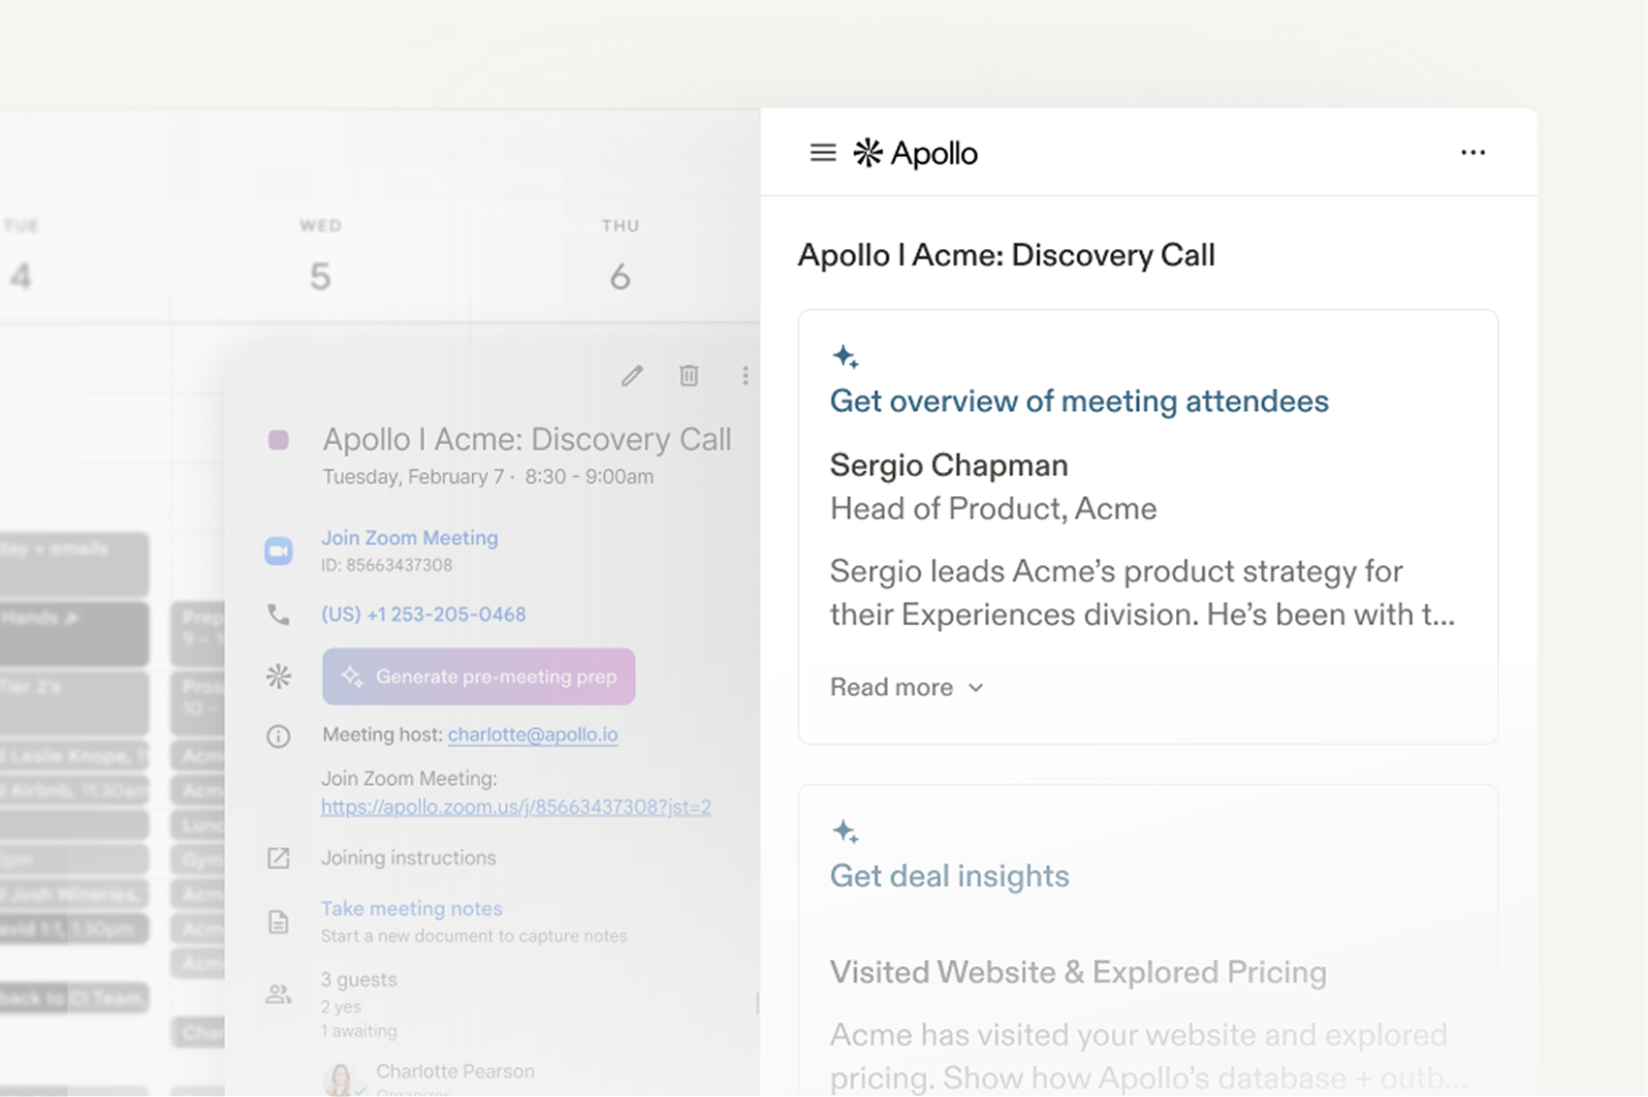Click the Apollo panel three-dot options
Viewport: 1648px width, 1097px height.
(1473, 153)
